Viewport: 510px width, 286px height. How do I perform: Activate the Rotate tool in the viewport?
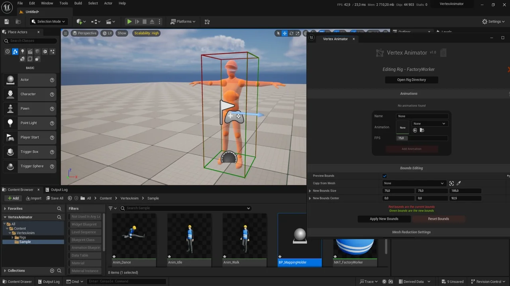click(x=291, y=33)
